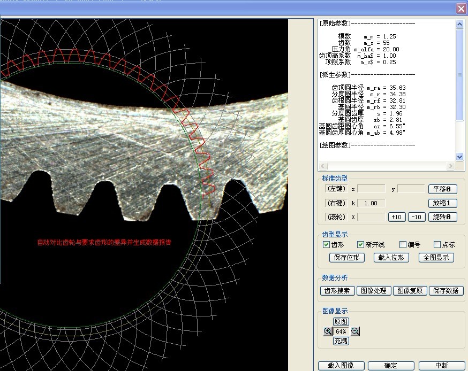Click the α rotation input field
This screenshot has height=371, width=468.
coord(371,217)
